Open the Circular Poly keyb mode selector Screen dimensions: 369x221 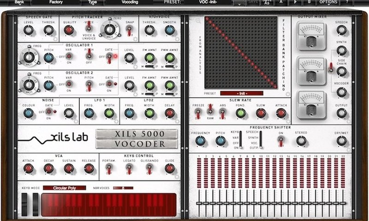64,188
